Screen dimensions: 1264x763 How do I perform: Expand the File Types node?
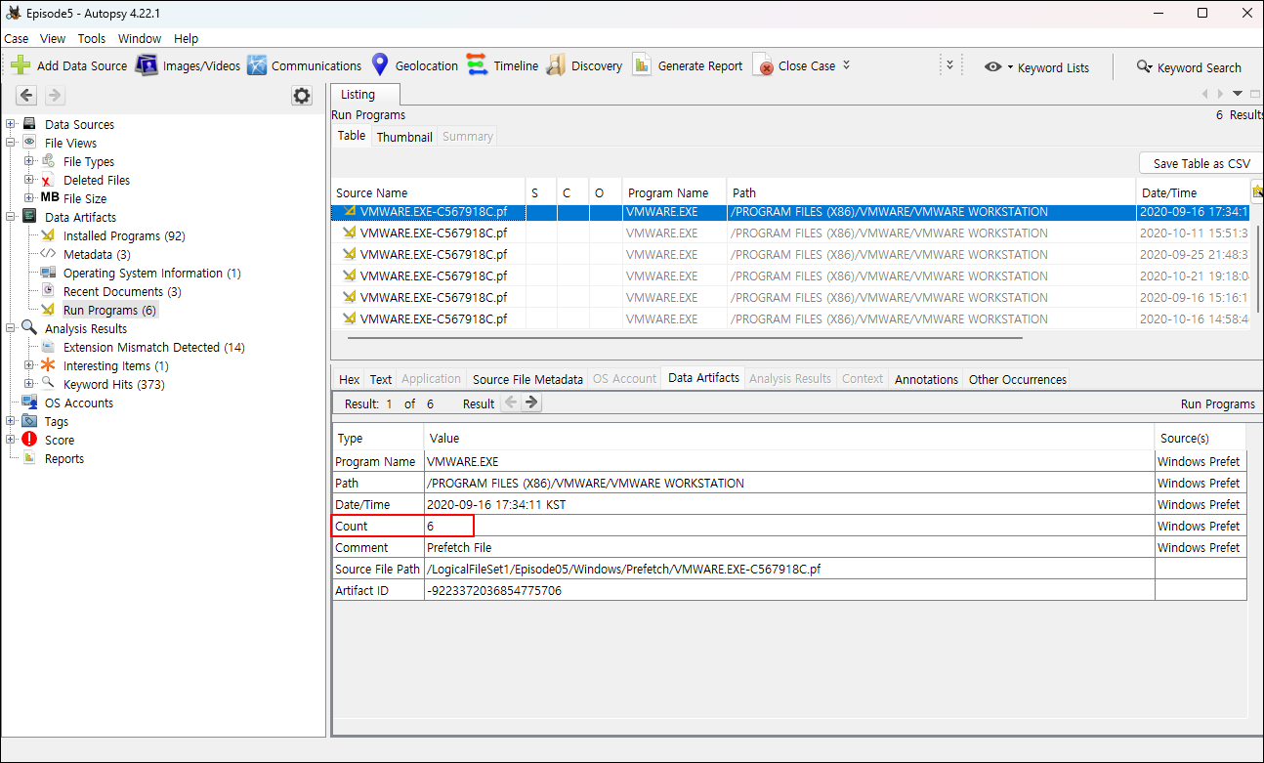29,161
